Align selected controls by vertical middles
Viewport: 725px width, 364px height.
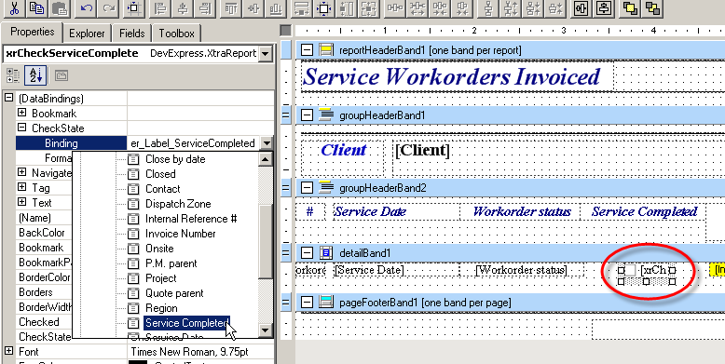[253, 7]
